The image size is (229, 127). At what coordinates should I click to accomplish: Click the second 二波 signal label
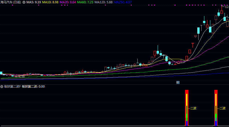(222, 108)
